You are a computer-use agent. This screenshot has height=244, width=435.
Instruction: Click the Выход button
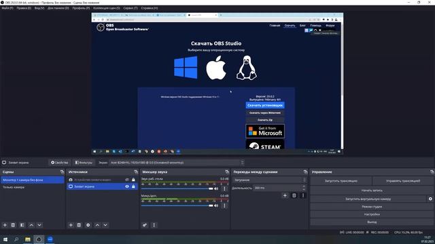[x=372, y=222]
